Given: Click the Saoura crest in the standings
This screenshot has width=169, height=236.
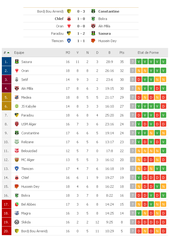Looking at the screenshot, I should (17, 61).
